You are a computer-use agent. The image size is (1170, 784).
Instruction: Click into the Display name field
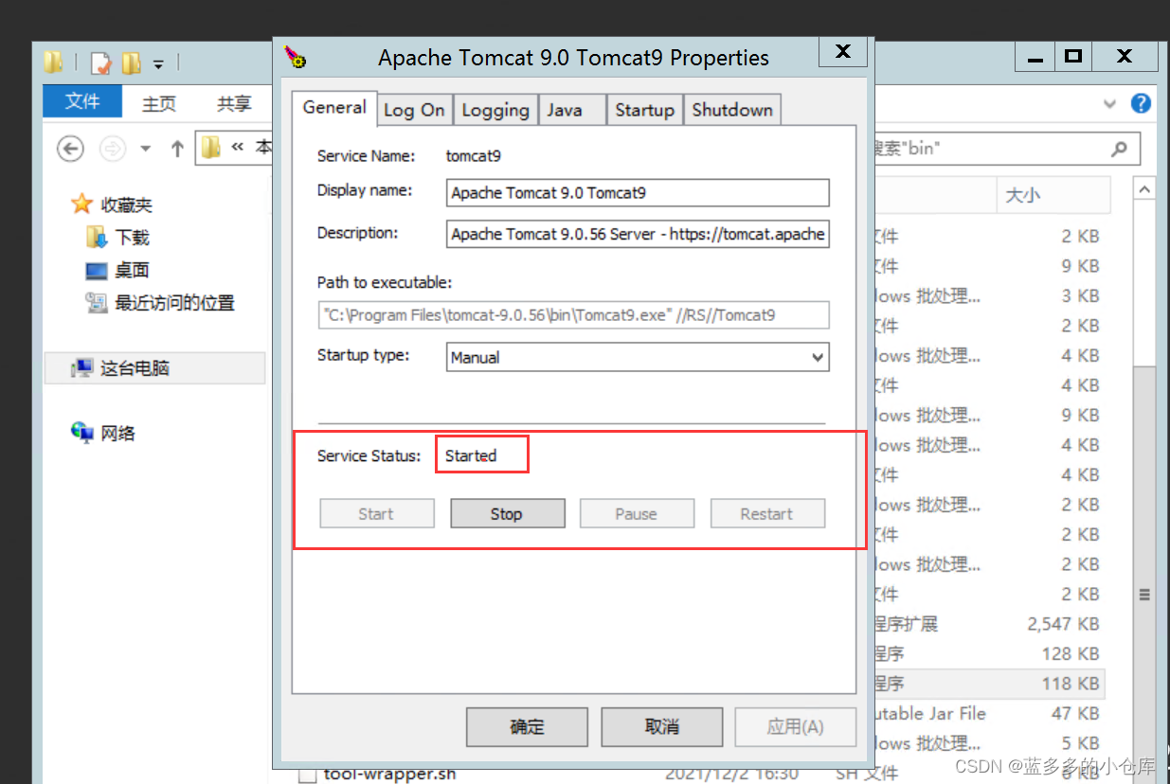[x=638, y=192]
